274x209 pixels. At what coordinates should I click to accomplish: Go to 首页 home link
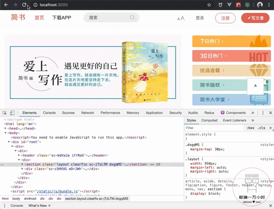[39, 18]
